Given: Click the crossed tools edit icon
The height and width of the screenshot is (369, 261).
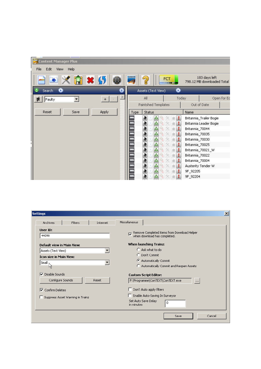Looking at the screenshot, I should coord(66,80).
